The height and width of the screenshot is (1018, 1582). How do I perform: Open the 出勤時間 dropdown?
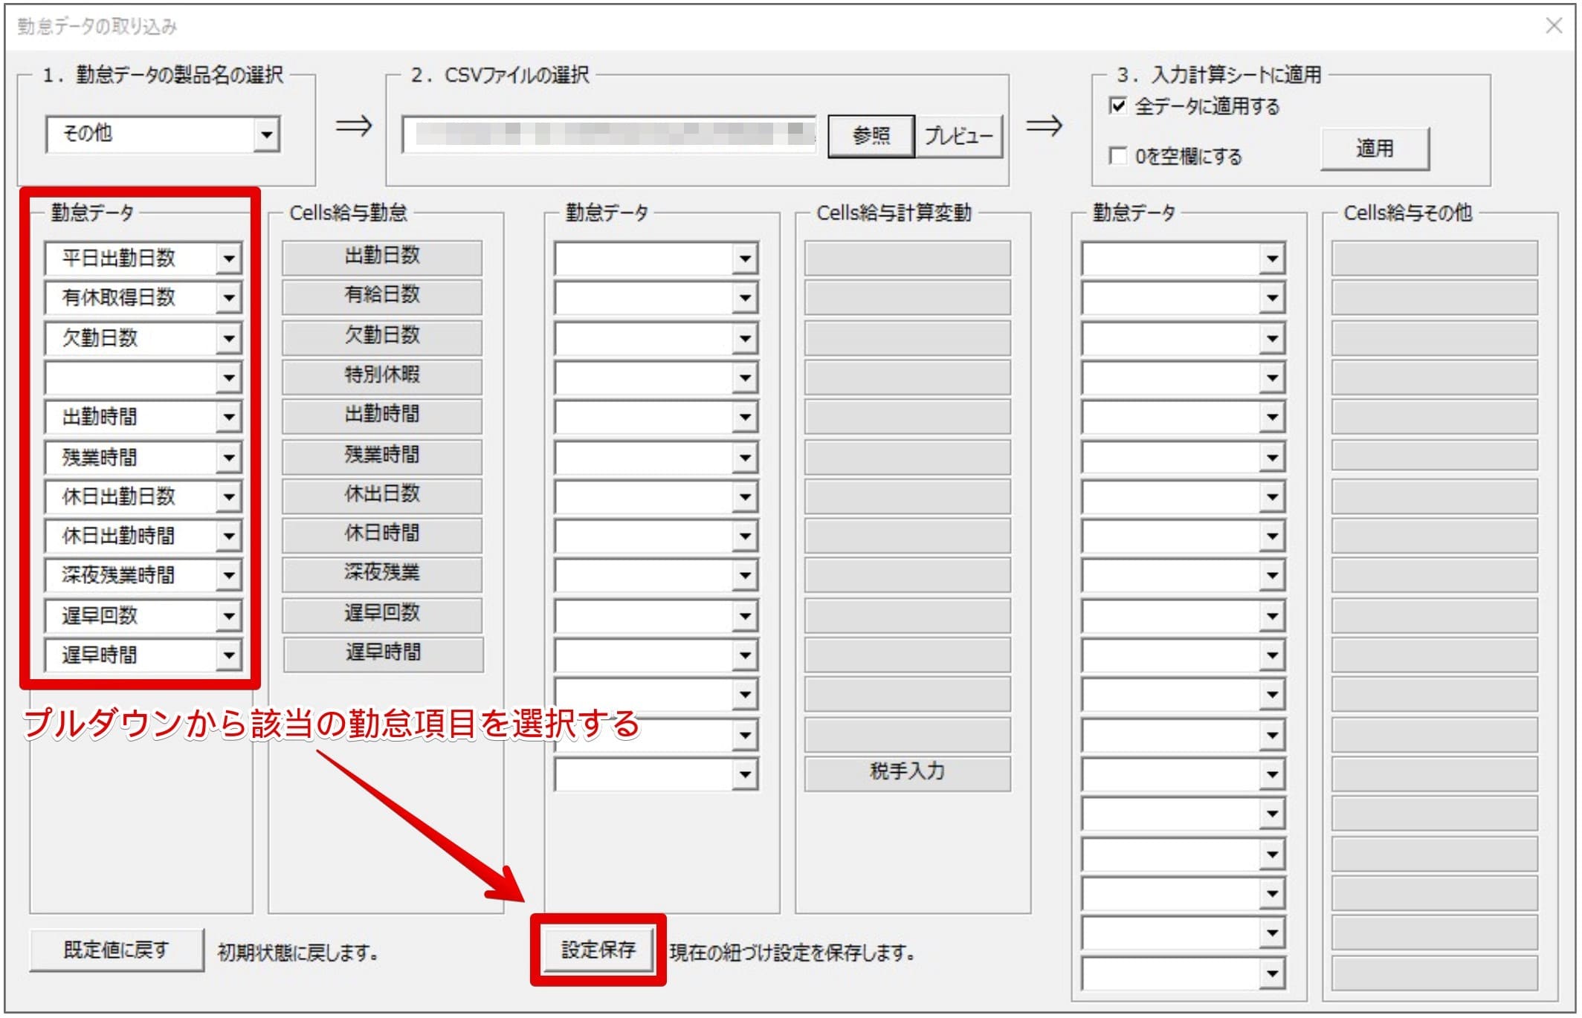click(230, 417)
